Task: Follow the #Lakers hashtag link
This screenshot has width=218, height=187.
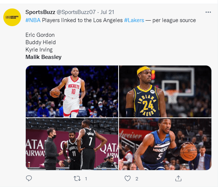Action: 134,20
